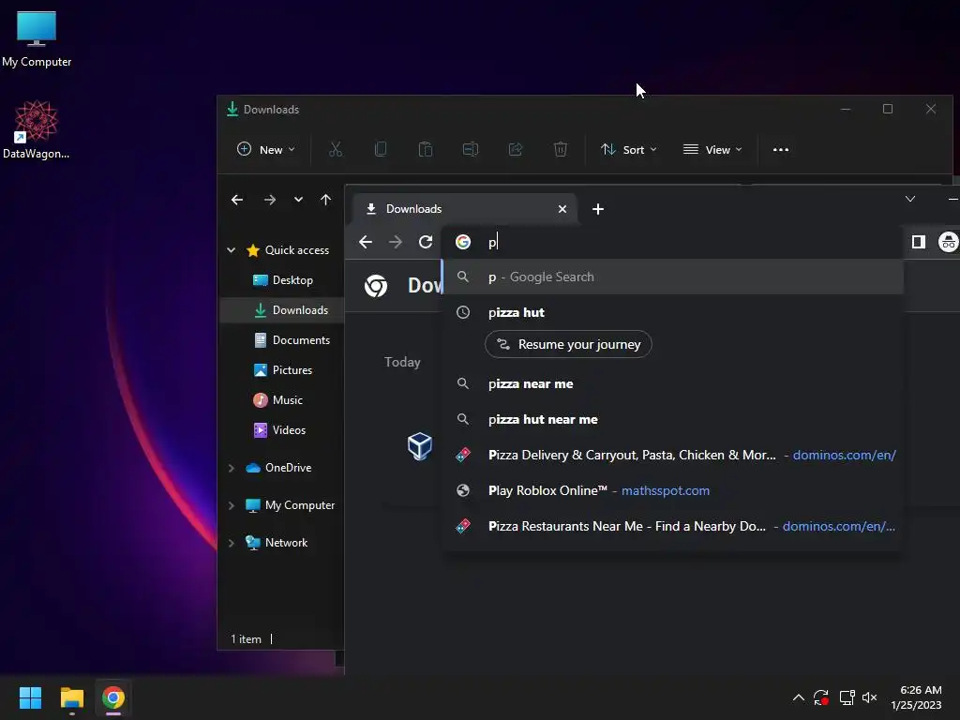Viewport: 960px width, 720px height.
Task: Click the Copy icon in Explorer toolbar
Action: [381, 149]
